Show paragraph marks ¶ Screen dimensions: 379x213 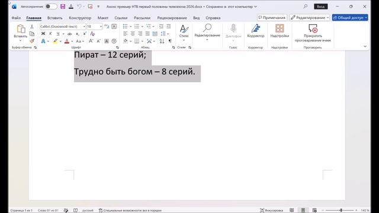point(170,41)
